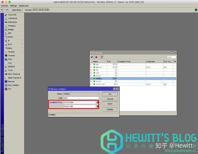198x154 pixels.
Task: Open the Settings menu
Action: click(13, 6)
